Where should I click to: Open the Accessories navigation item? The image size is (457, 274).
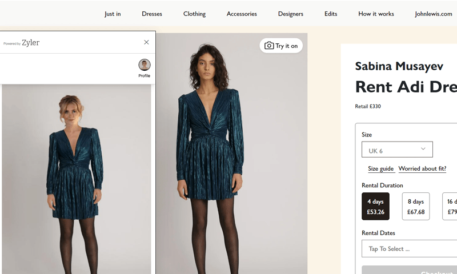242,14
